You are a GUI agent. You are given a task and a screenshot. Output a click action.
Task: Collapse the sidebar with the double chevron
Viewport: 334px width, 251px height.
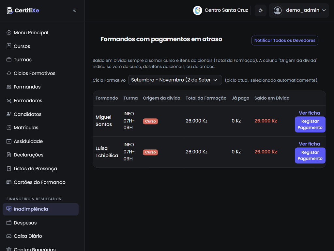[x=74, y=10]
